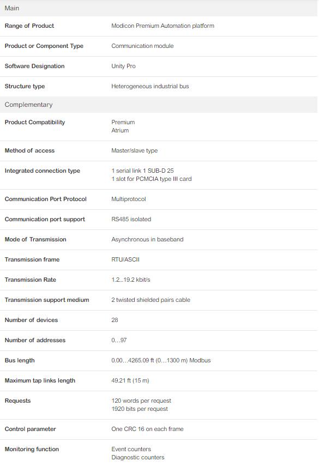Click the Diagnostic counters value text

pyautogui.click(x=138, y=458)
